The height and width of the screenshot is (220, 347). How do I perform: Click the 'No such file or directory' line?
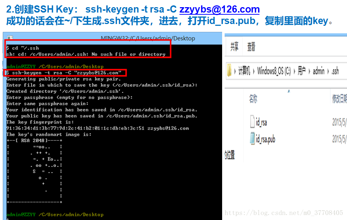pos(86,54)
